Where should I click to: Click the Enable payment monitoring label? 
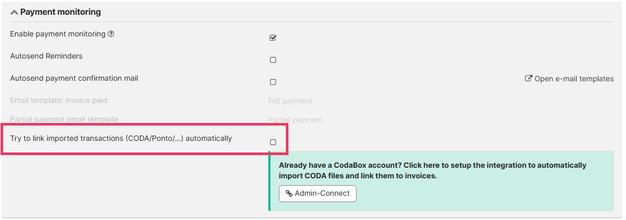(58, 34)
